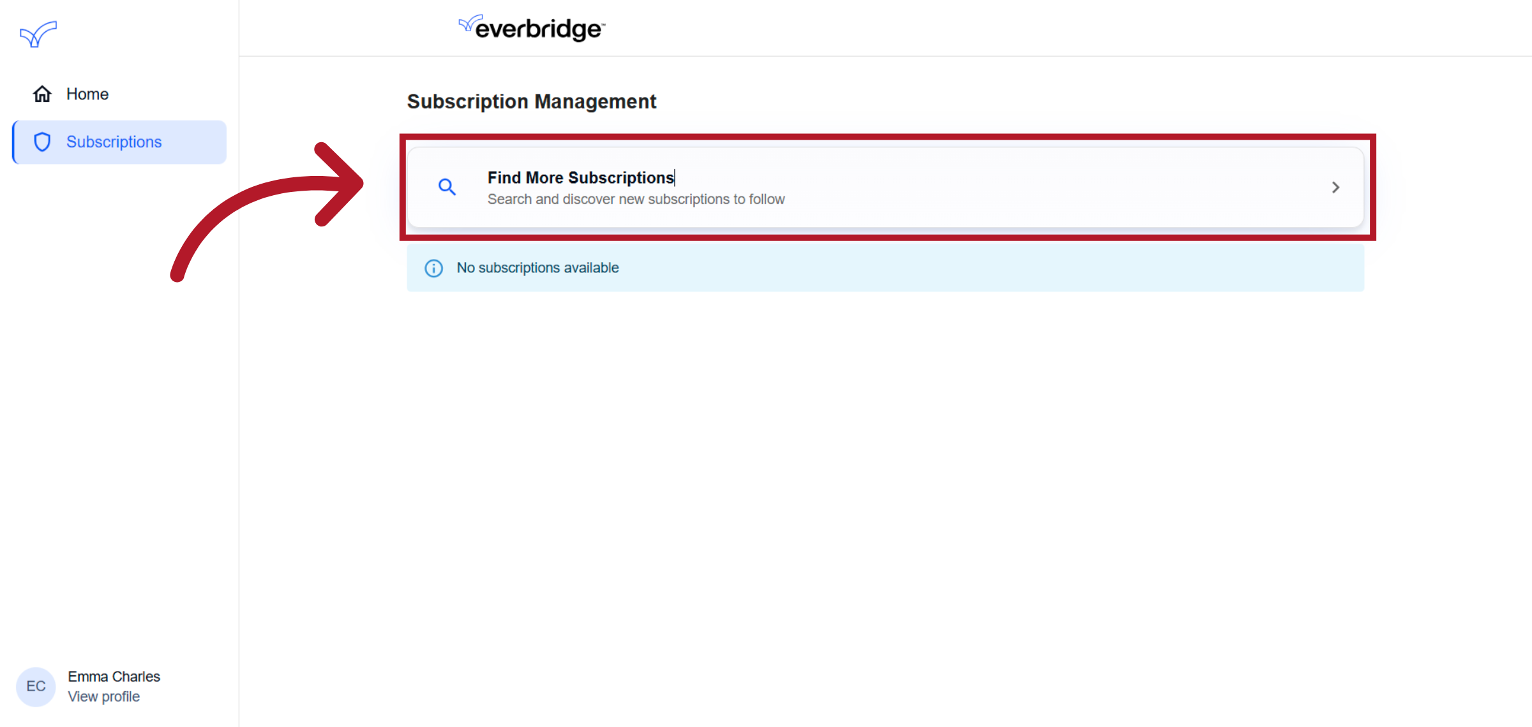1532x727 pixels.
Task: Click the Emma Charles name
Action: click(114, 677)
